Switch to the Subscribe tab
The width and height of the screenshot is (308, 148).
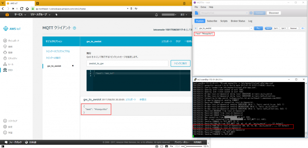point(212,21)
